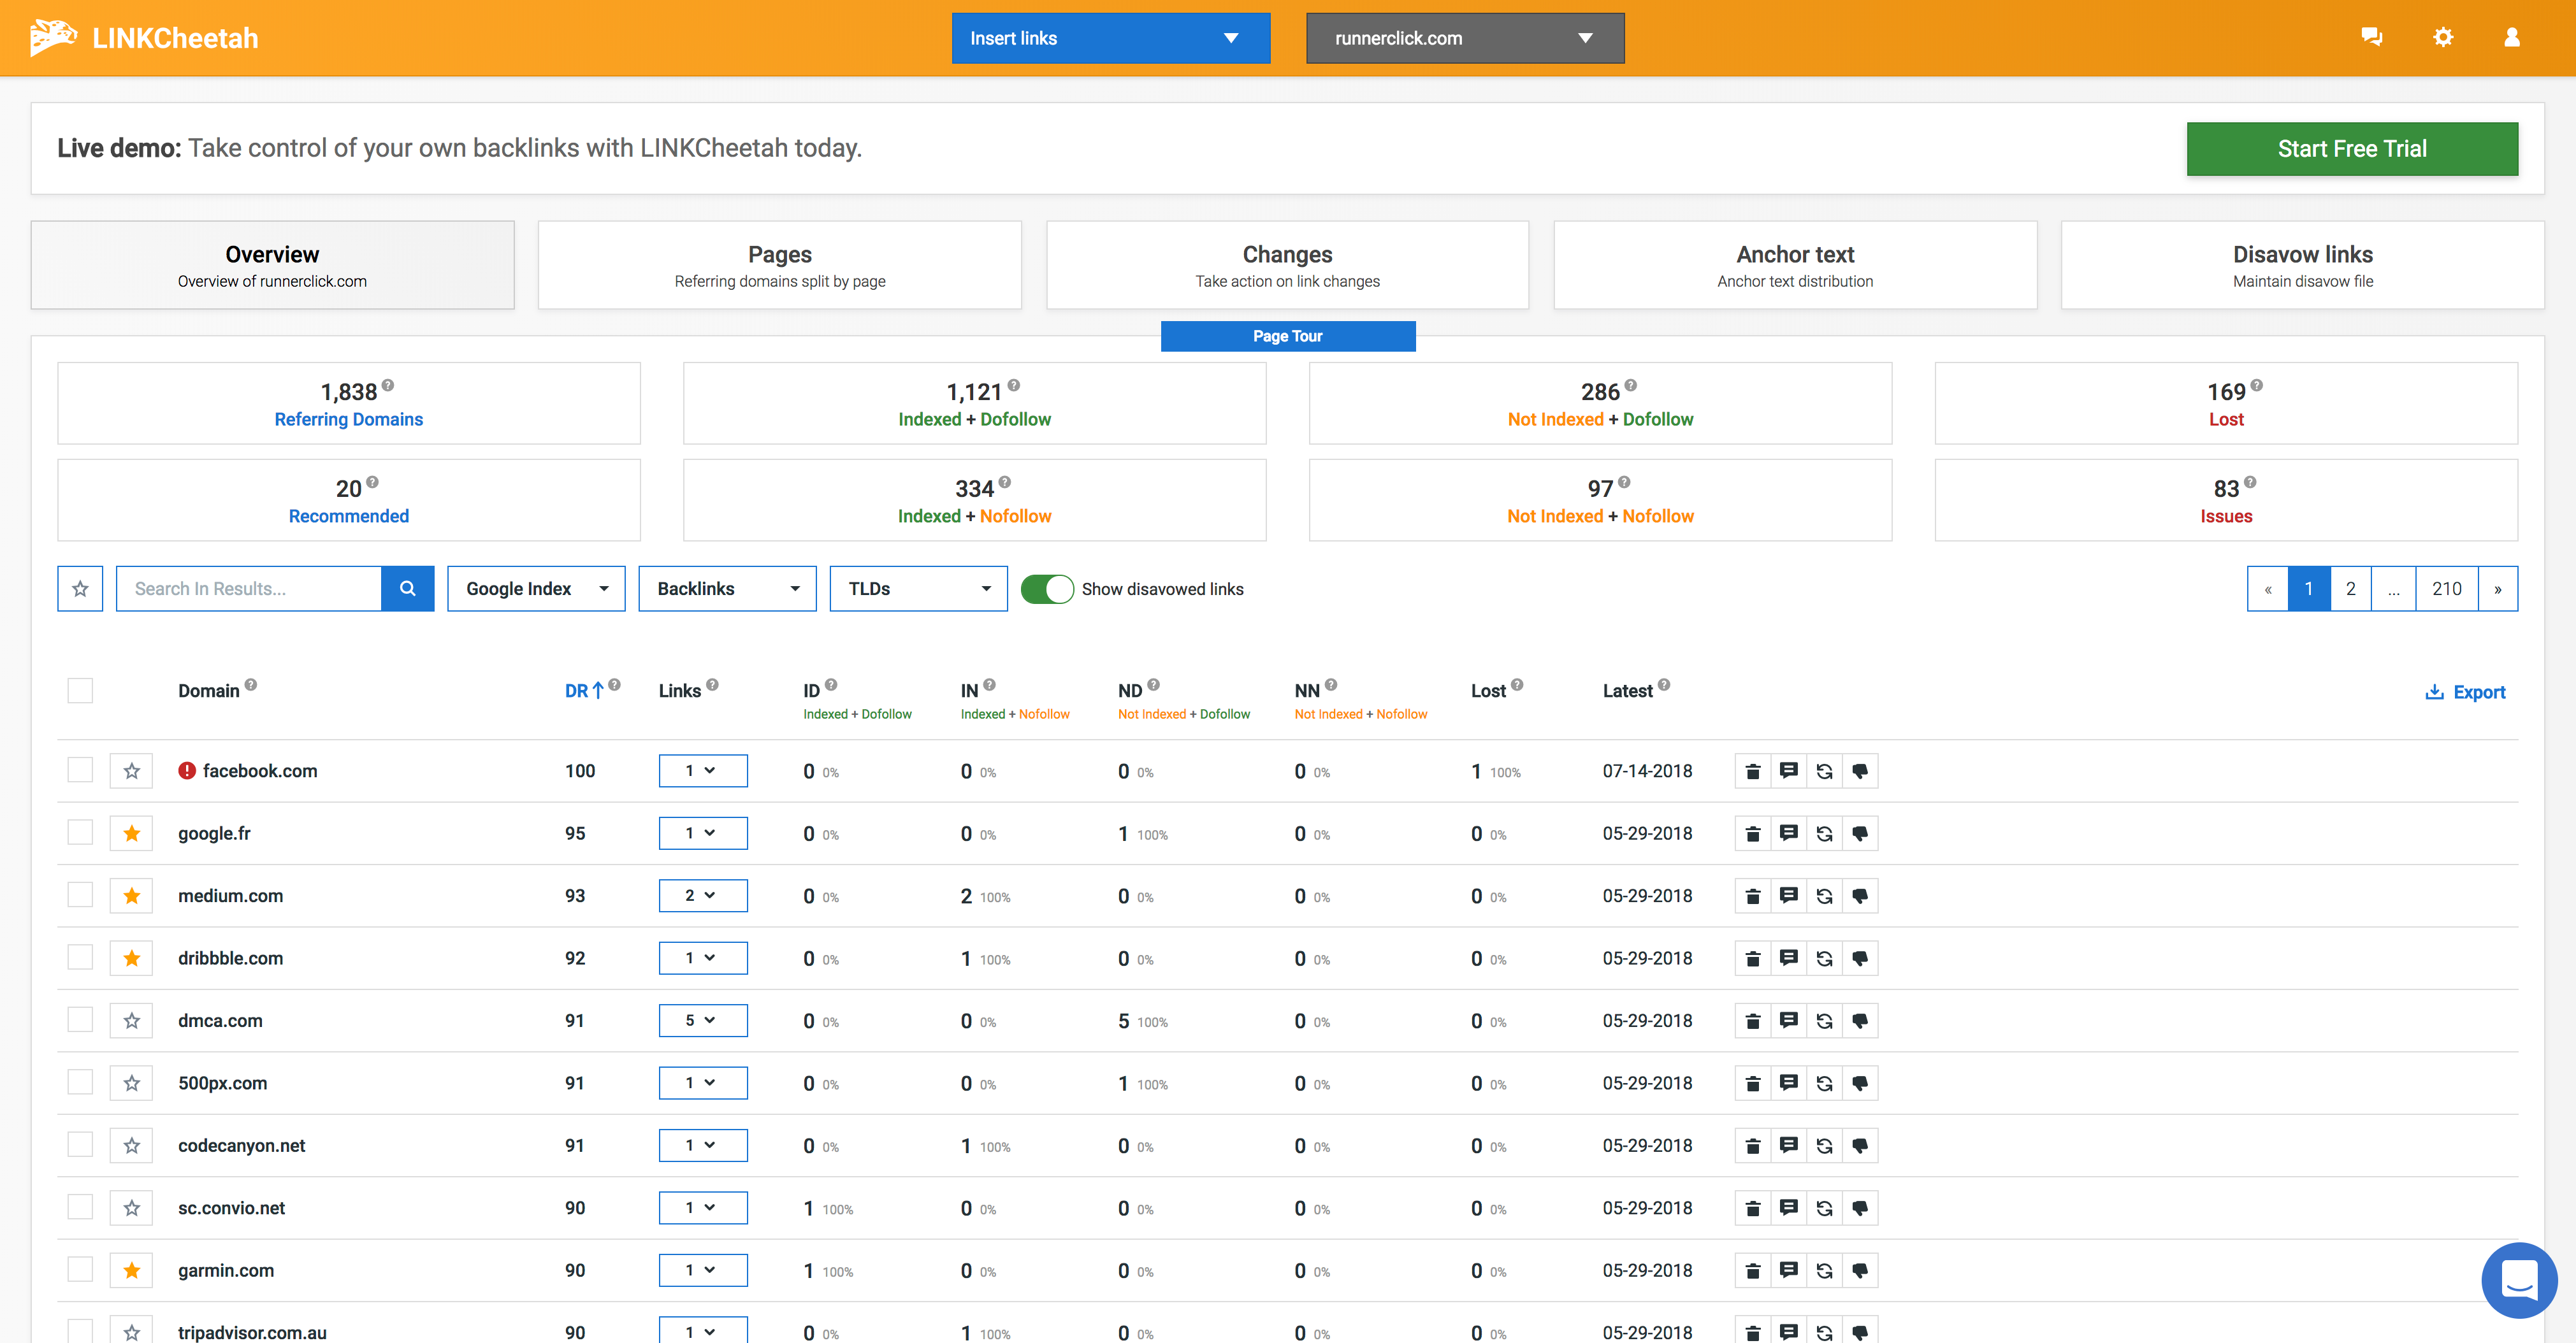2576x1343 pixels.
Task: Open the live chat bubble widget
Action: pyautogui.click(x=2518, y=1279)
